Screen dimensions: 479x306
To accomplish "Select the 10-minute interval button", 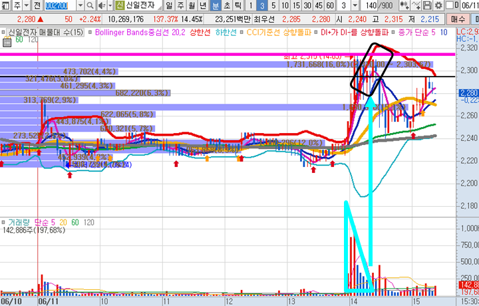I will tap(285, 5).
